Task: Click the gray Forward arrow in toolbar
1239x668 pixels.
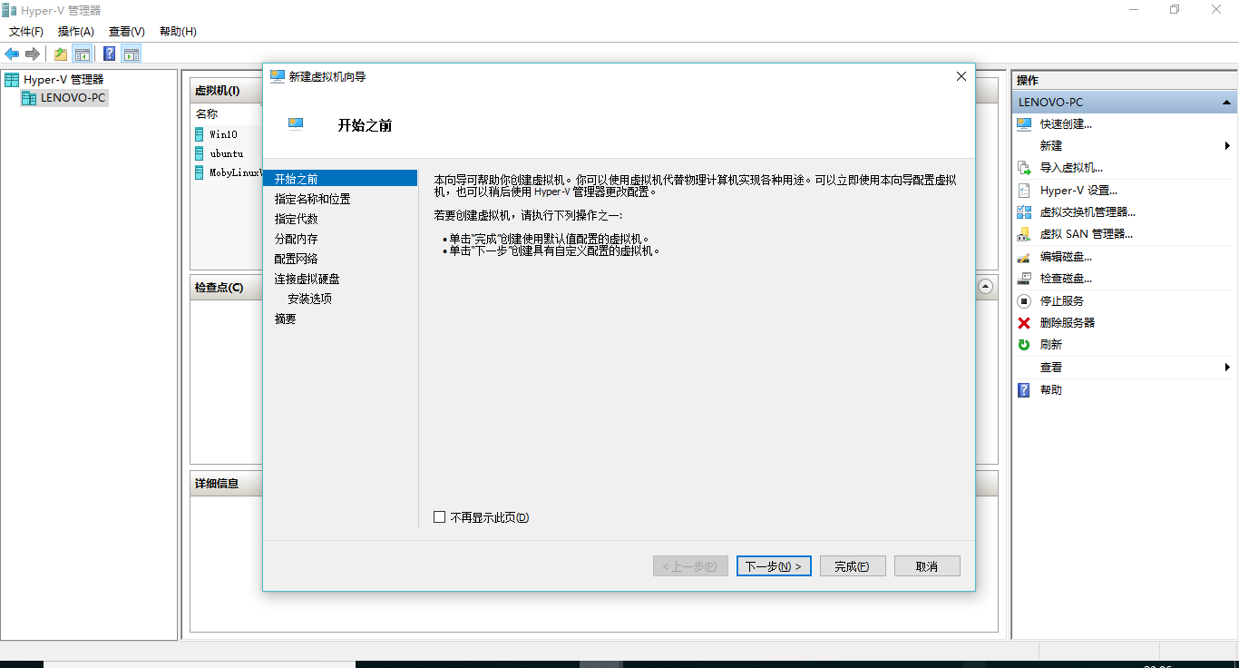Action: pos(33,54)
